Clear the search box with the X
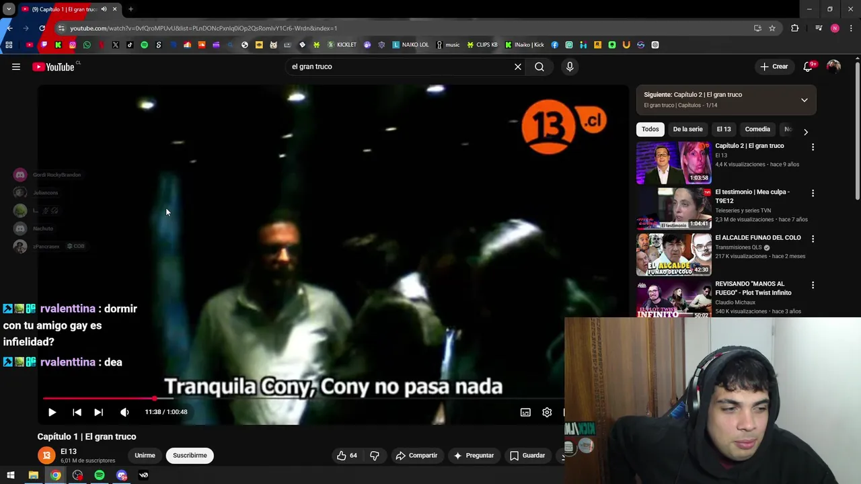 [x=518, y=67]
